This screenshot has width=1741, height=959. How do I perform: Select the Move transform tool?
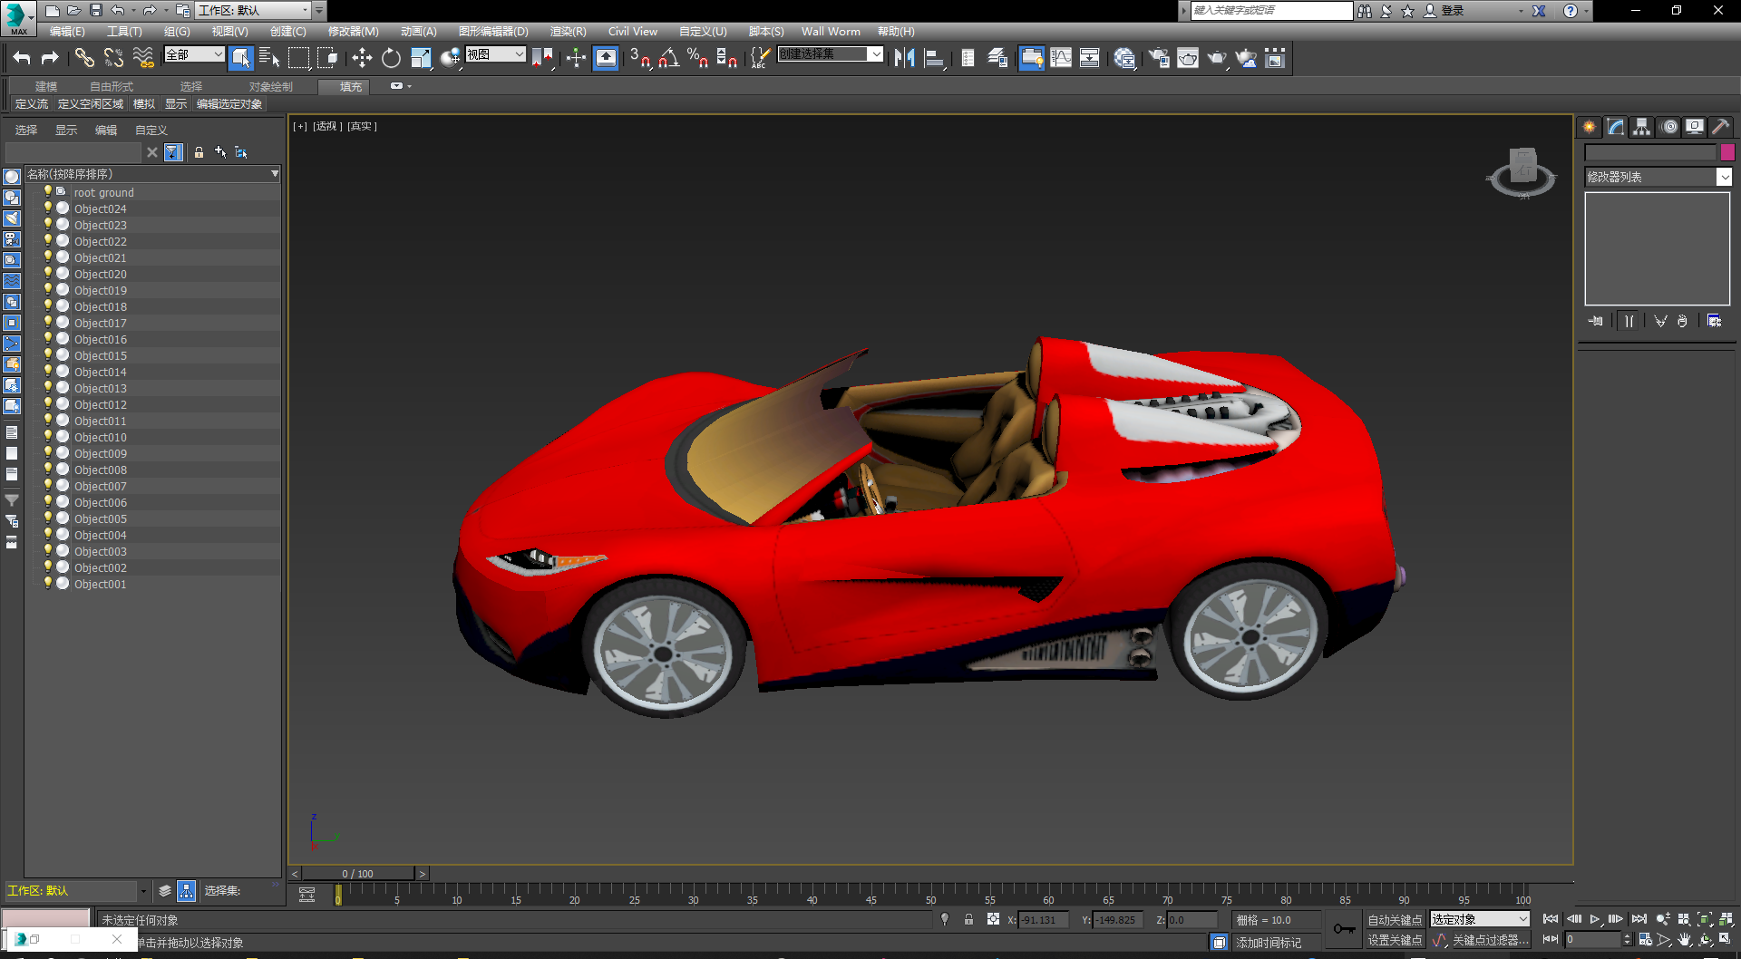pos(362,59)
